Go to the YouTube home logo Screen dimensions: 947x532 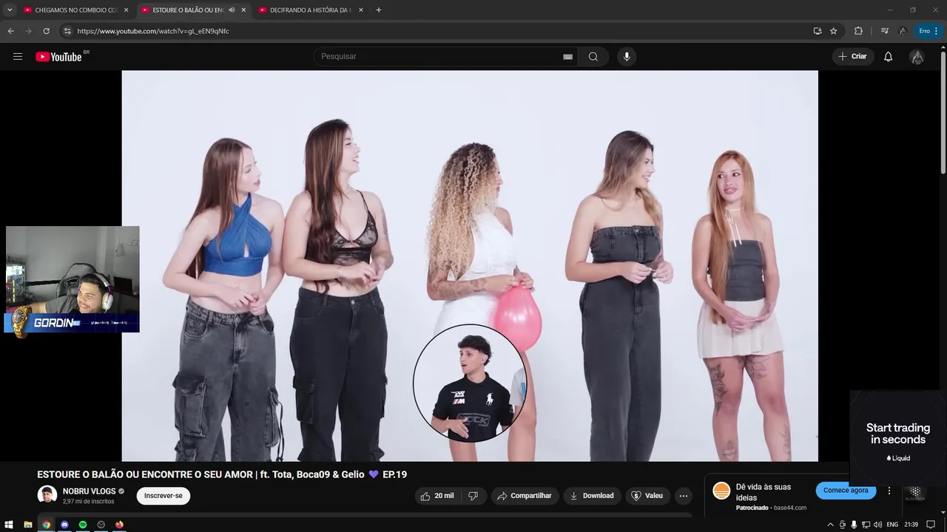[58, 57]
